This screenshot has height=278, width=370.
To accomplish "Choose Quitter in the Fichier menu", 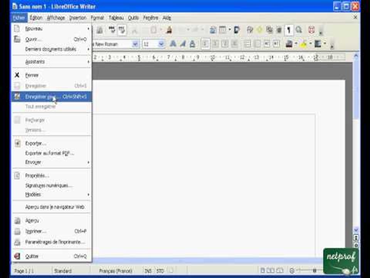I will click(52, 256).
